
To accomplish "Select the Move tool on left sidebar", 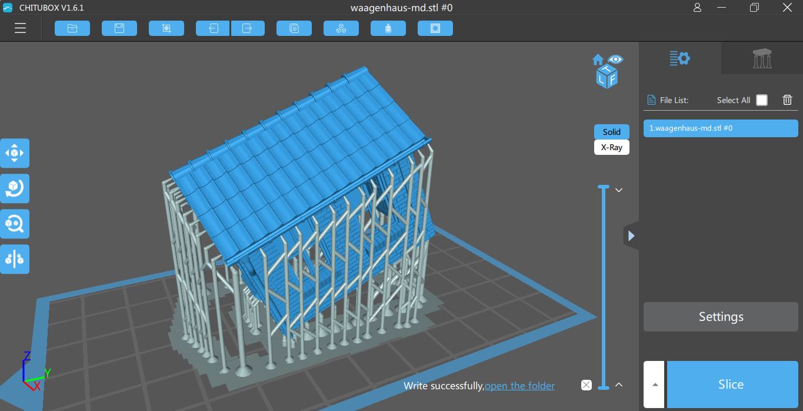I will [15, 153].
